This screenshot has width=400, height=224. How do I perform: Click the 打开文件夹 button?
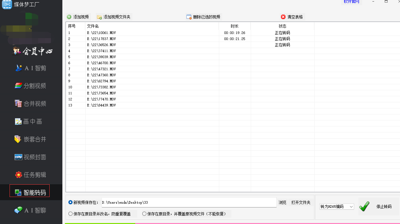[x=301, y=202]
